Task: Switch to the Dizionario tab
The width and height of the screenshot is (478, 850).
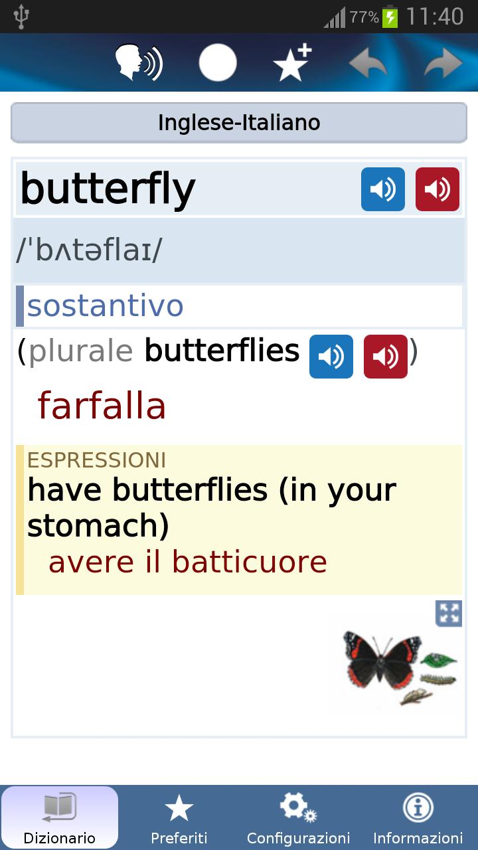Action: point(60,818)
